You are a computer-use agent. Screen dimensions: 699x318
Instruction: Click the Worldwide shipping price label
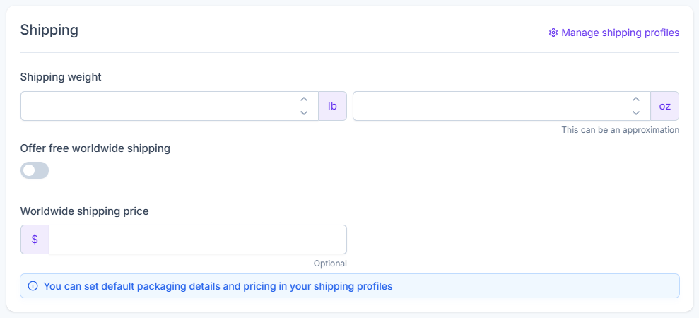pos(84,211)
